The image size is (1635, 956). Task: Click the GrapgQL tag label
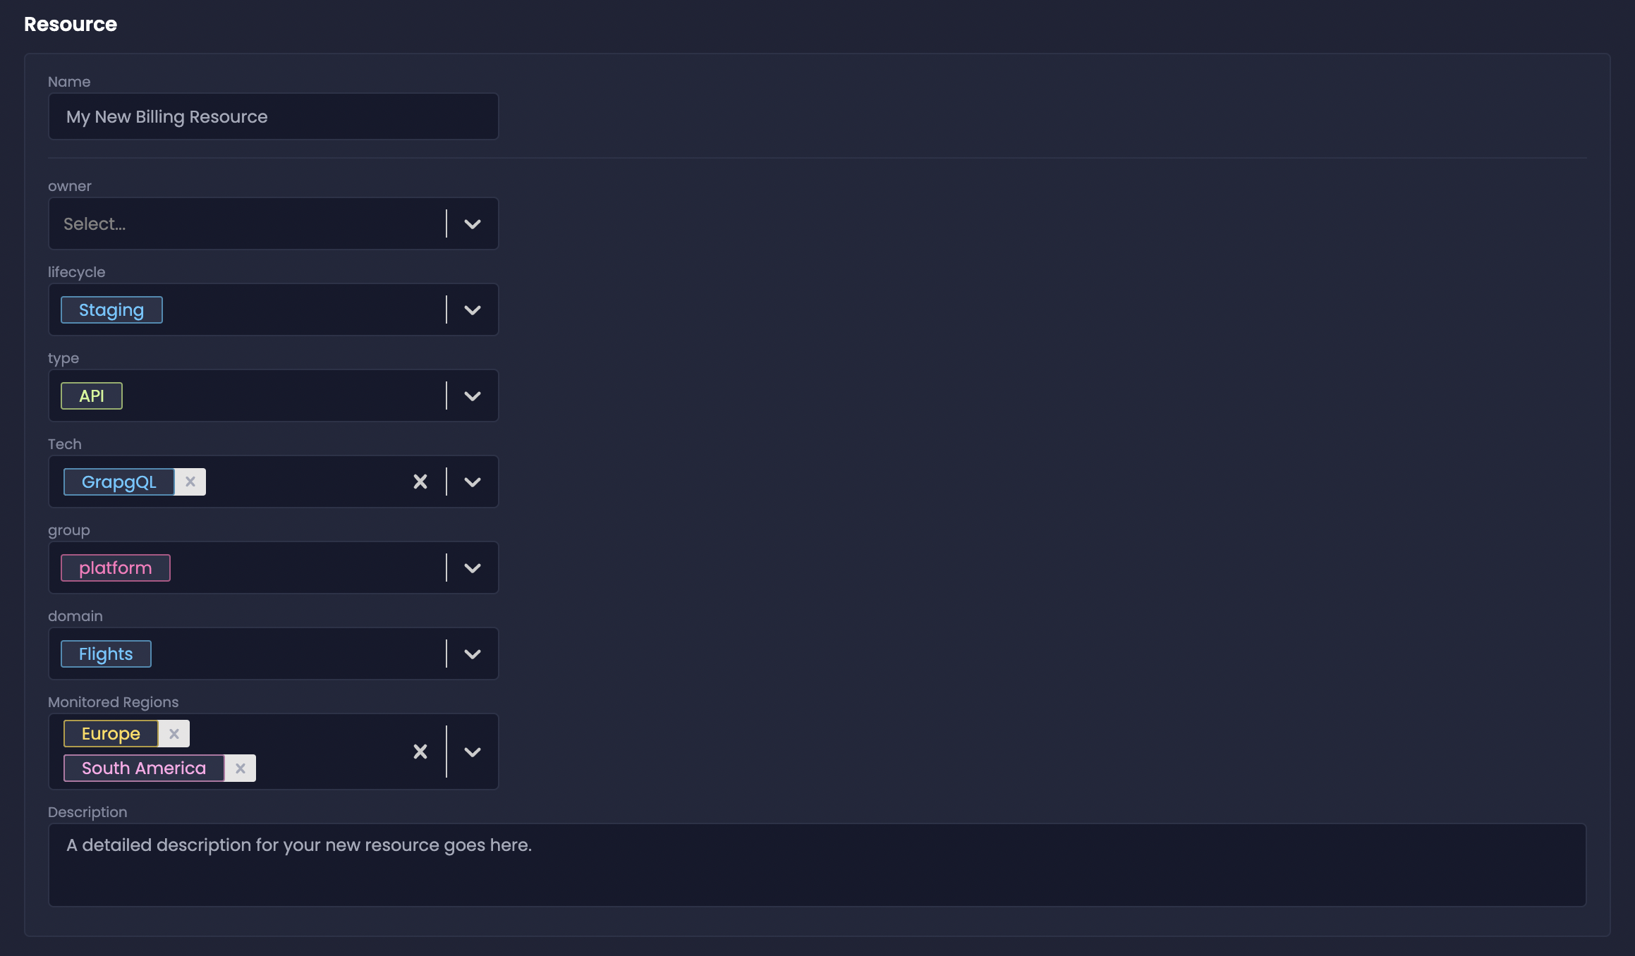118,482
